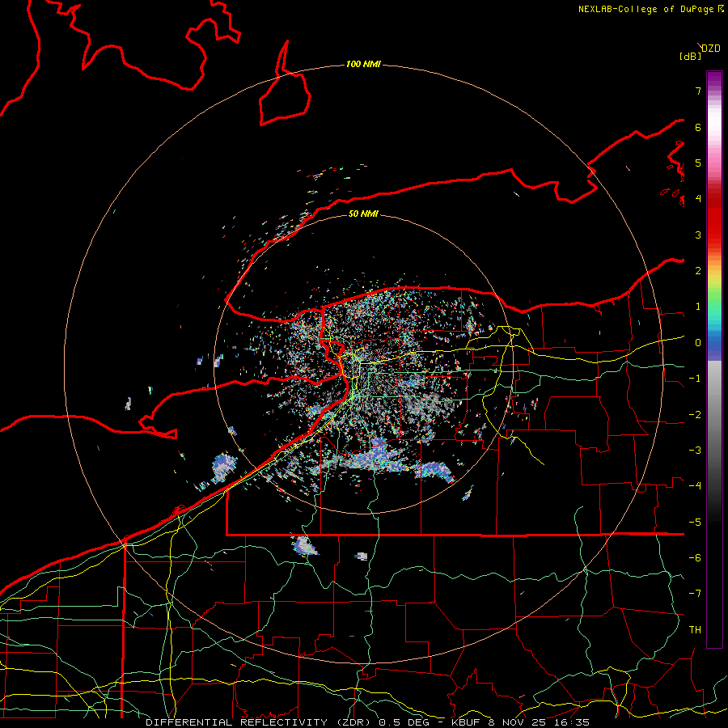Click the 'NEXLAB-College of DuPage' credit text
728x728 pixels.
pos(647,9)
